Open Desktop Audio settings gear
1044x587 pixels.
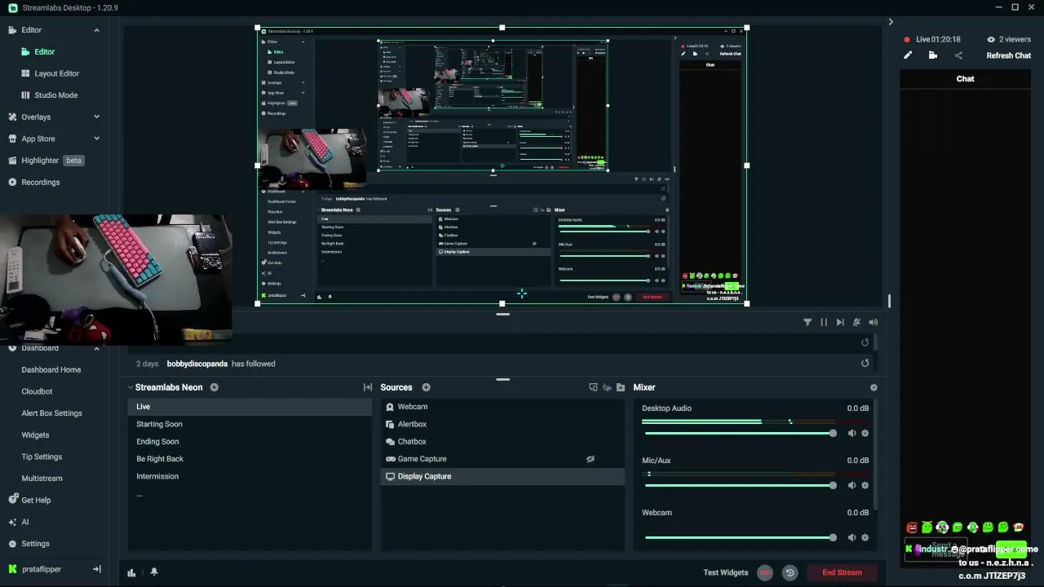865,433
